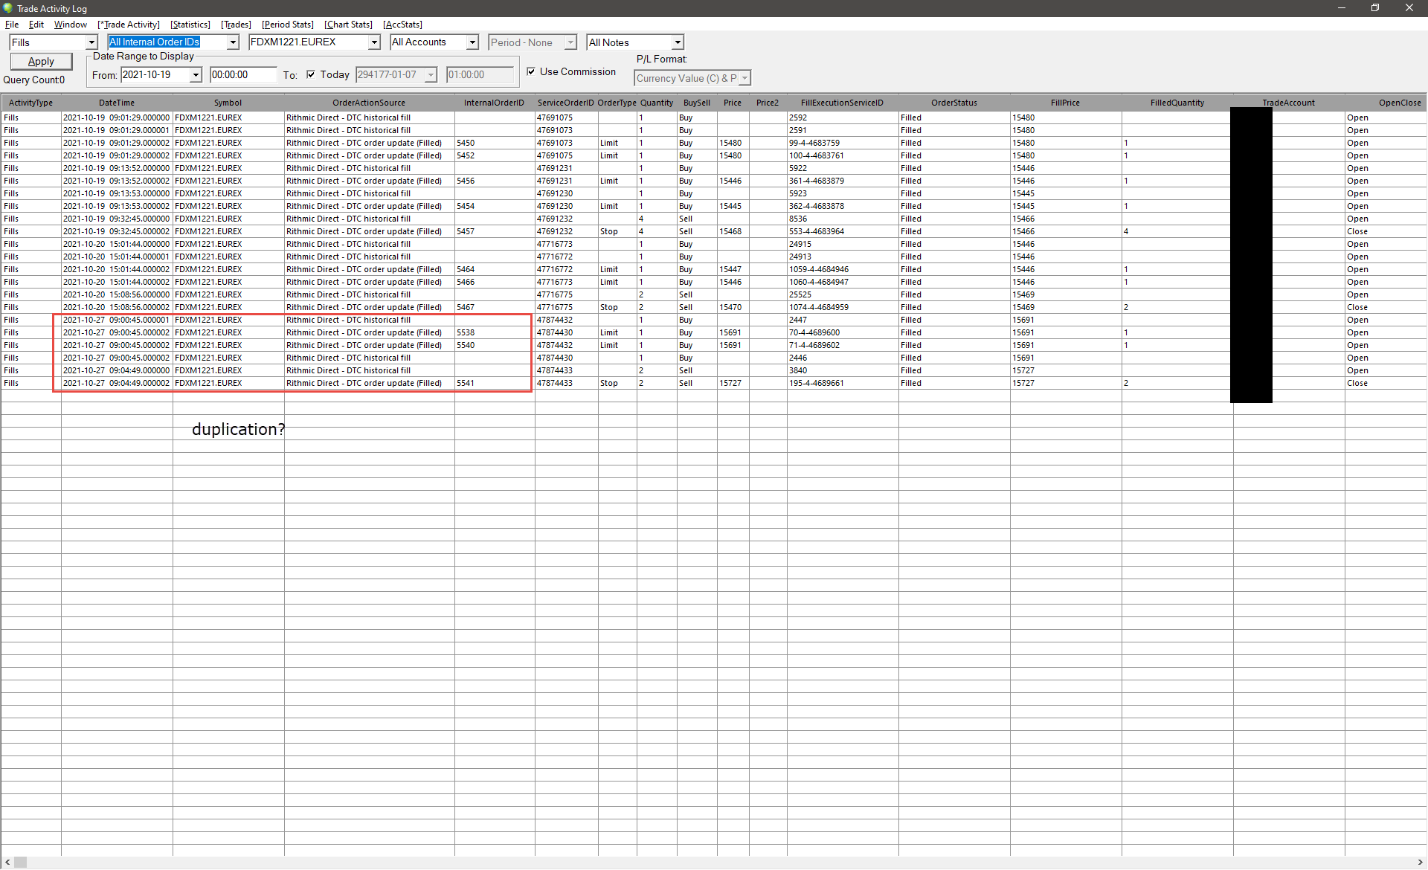Screen dimensions: 1428x870
Task: Switch to the Statistics tab
Action: pyautogui.click(x=190, y=25)
